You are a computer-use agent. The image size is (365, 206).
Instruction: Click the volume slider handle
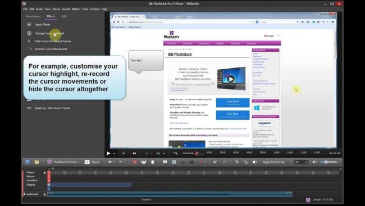tap(326, 162)
